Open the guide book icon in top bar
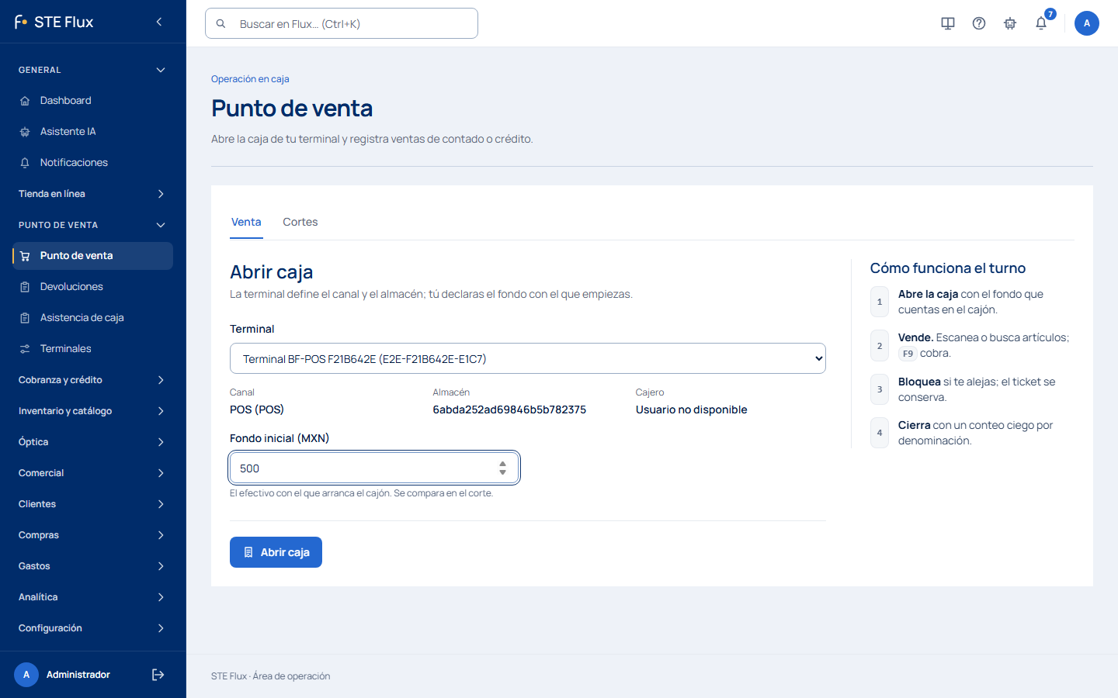Viewport: 1118px width, 698px height. pos(948,23)
